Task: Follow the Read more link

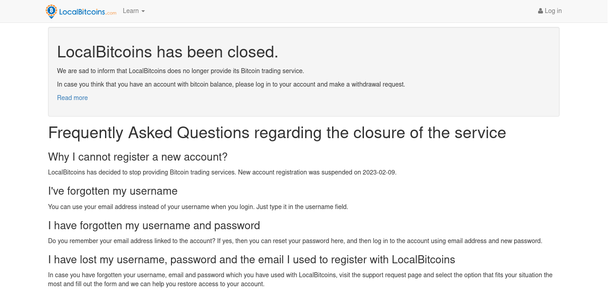Action: coord(72,98)
